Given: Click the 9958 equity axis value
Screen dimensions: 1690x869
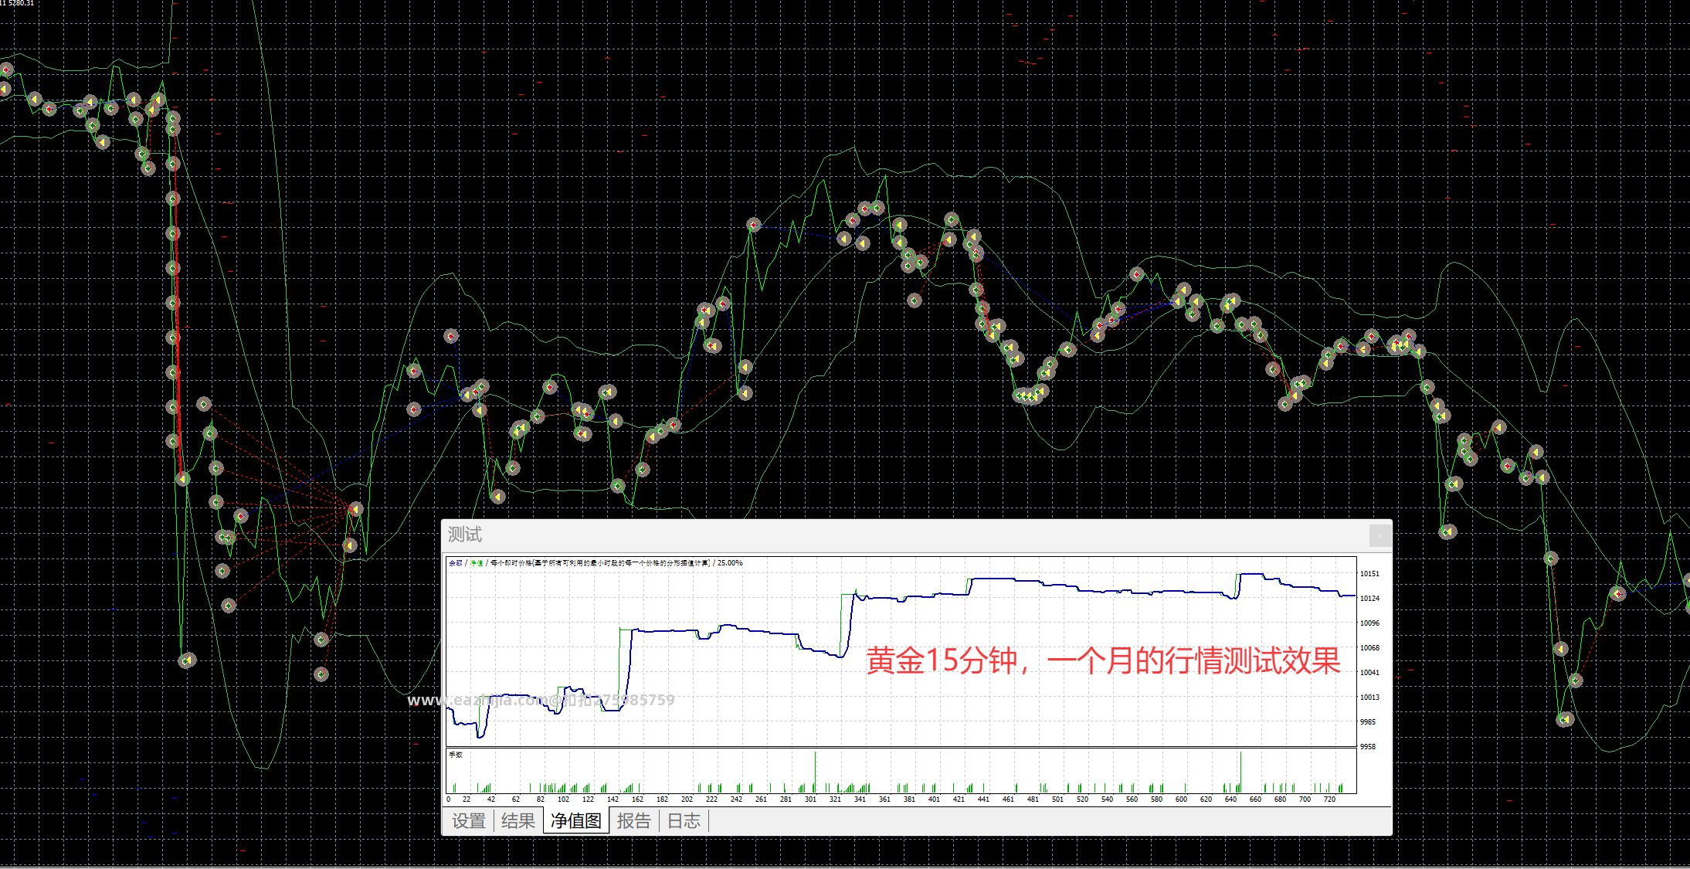Looking at the screenshot, I should pyautogui.click(x=1368, y=747).
